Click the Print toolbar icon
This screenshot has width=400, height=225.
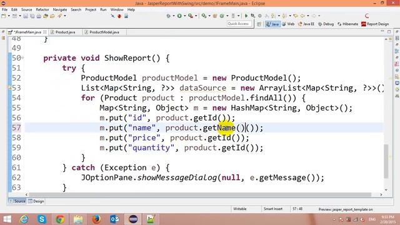(39, 16)
